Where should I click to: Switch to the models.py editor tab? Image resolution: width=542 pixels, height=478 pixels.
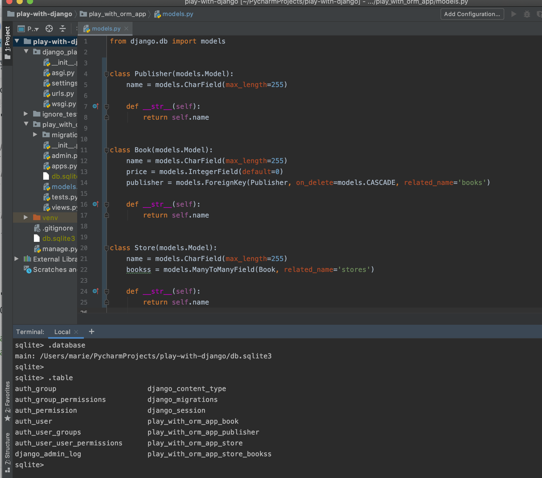point(106,28)
